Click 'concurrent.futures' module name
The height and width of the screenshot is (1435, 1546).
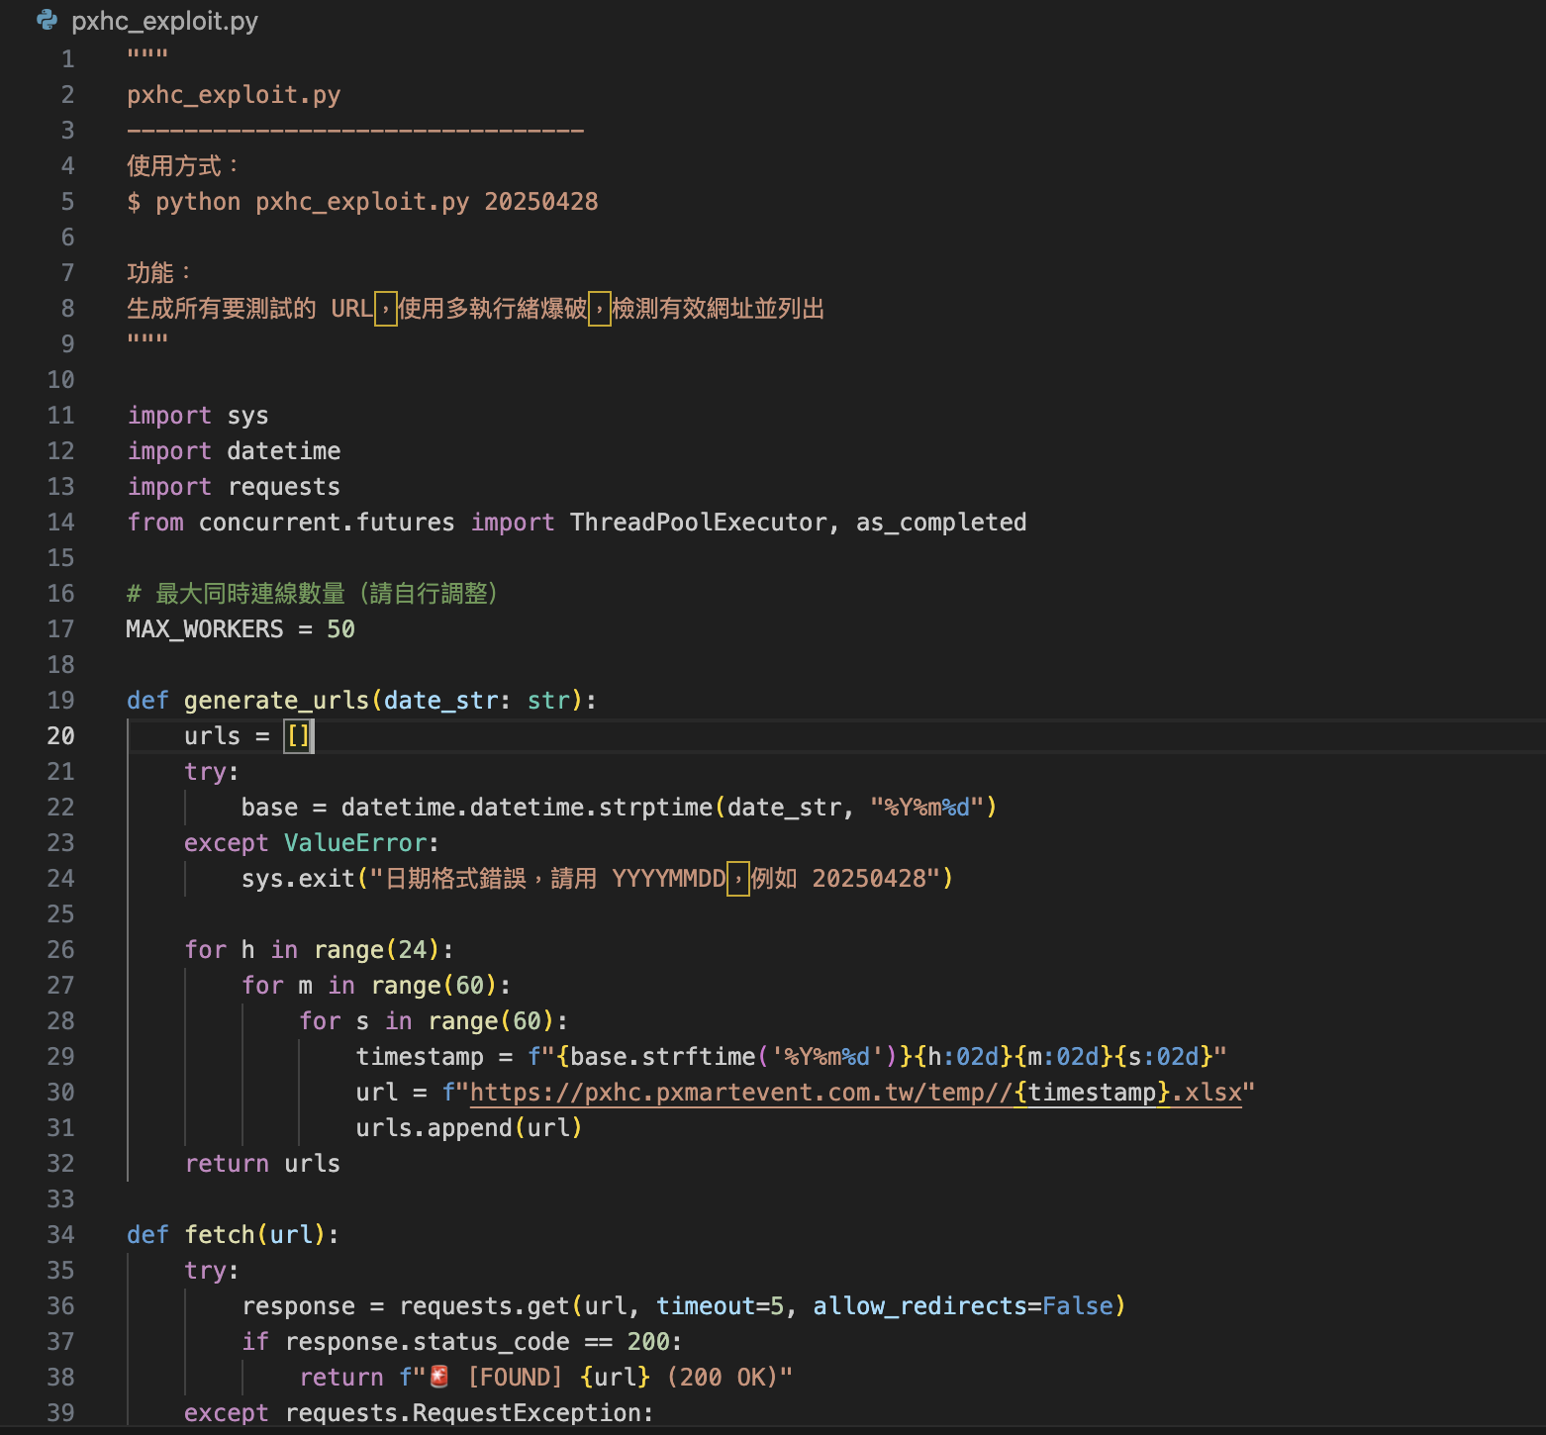click(327, 523)
